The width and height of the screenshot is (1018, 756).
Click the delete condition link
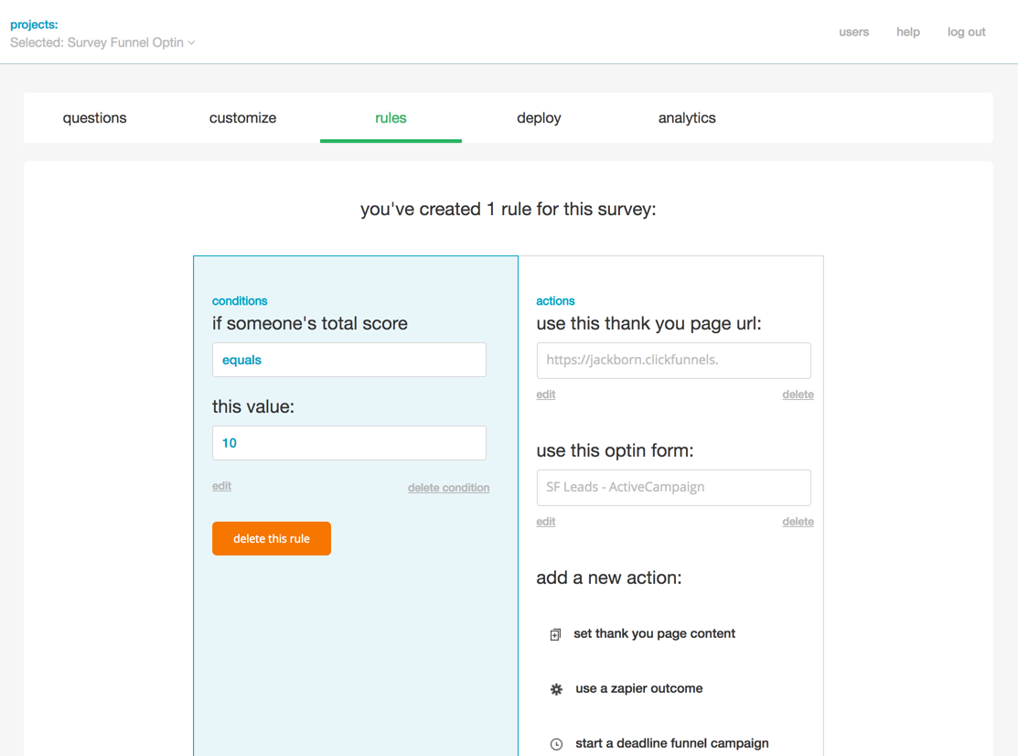pos(448,488)
